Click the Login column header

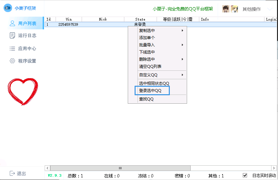click(271, 19)
